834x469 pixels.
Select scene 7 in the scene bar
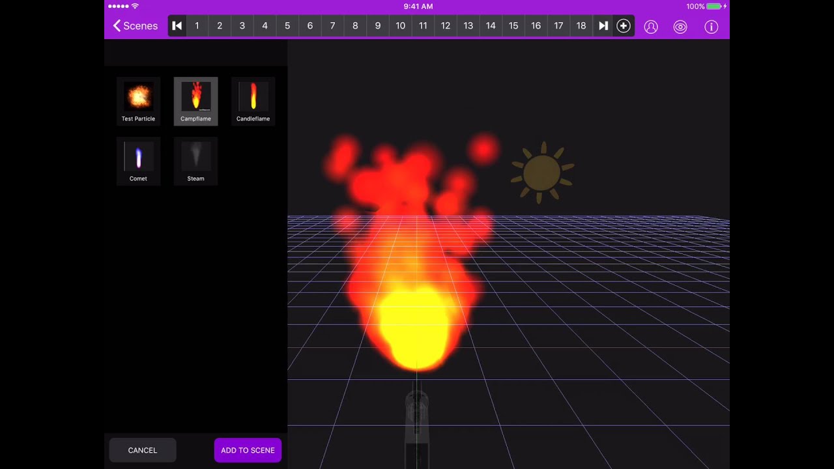pos(332,26)
